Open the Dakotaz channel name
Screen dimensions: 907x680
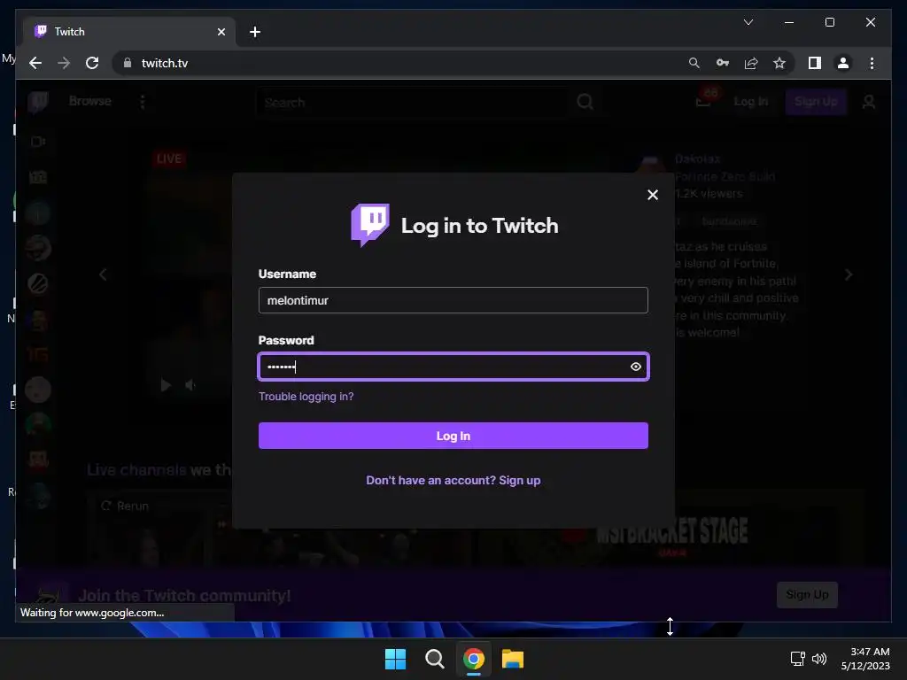(x=697, y=158)
